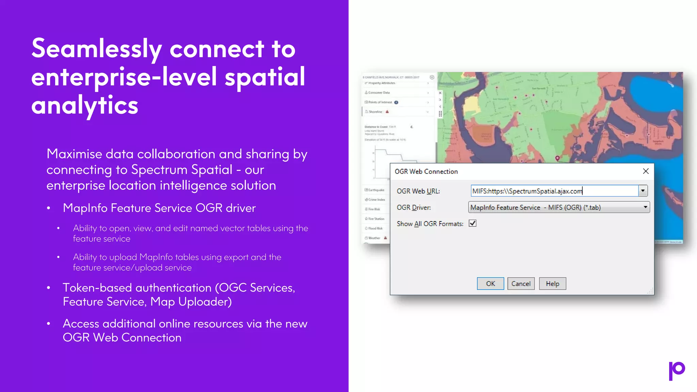Click the dialog resize grip corner
Screen dimensions: 697x392
point(650,291)
